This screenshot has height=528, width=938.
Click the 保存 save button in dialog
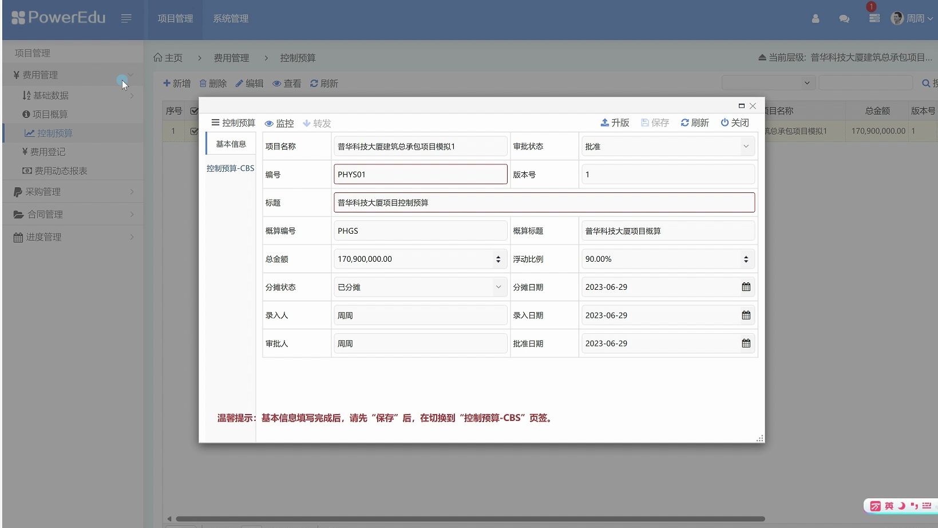655,123
